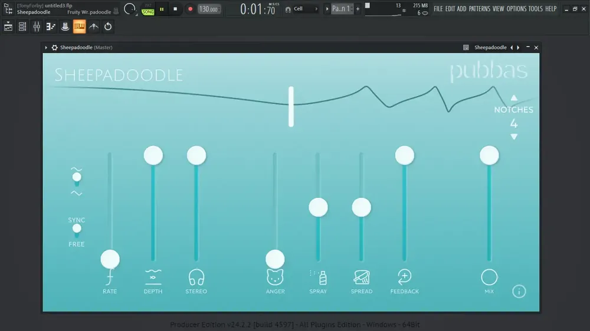The height and width of the screenshot is (331, 590).
Task: Click the ANGER slider handle
Action: click(x=275, y=259)
